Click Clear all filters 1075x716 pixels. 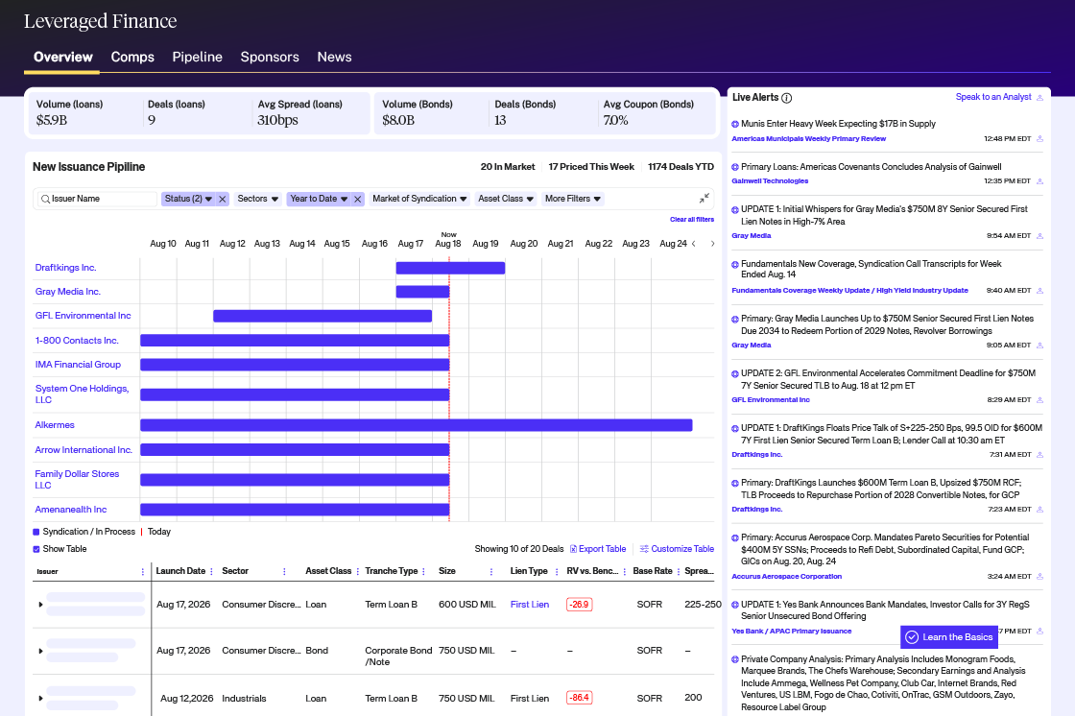tap(692, 220)
